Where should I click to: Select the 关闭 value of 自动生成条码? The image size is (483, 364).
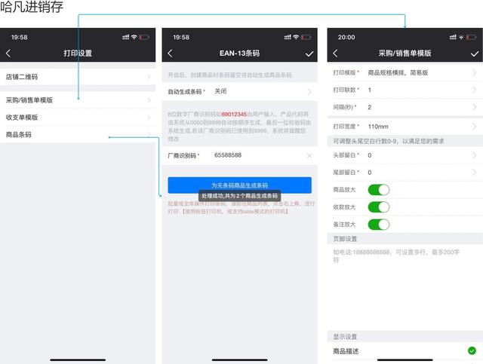pyautogui.click(x=220, y=91)
